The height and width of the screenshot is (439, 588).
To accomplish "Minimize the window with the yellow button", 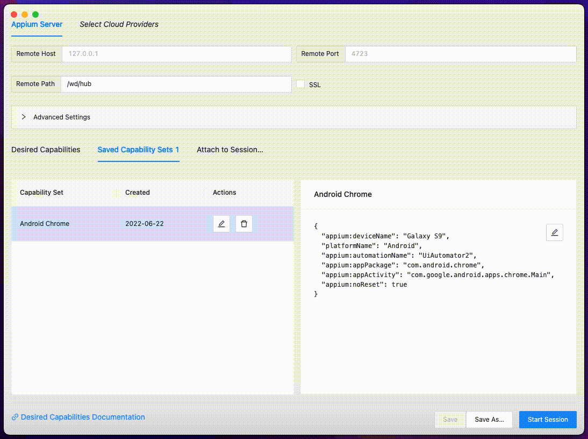I will click(24, 15).
